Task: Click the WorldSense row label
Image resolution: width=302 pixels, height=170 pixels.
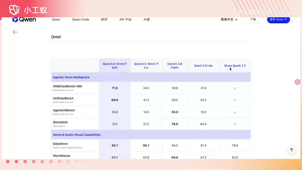Action: click(61, 155)
